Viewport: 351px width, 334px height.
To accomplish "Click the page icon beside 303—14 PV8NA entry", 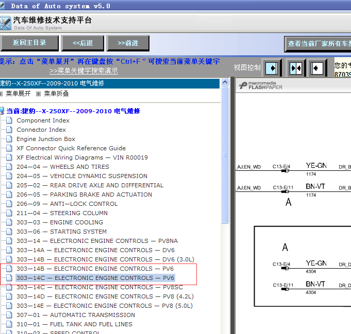I will point(9,241).
